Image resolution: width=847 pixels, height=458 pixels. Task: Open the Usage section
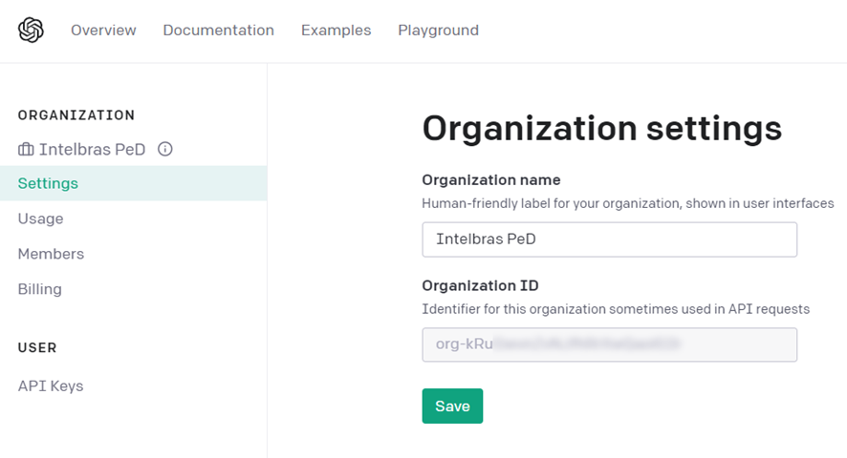click(x=40, y=219)
